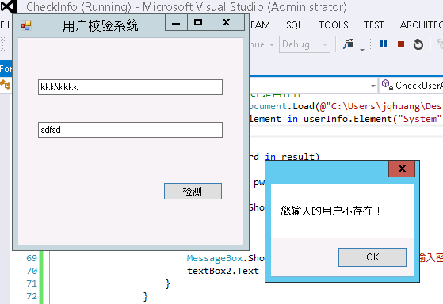Stop debugging with red square icon
The height and width of the screenshot is (304, 443).
[x=401, y=44]
